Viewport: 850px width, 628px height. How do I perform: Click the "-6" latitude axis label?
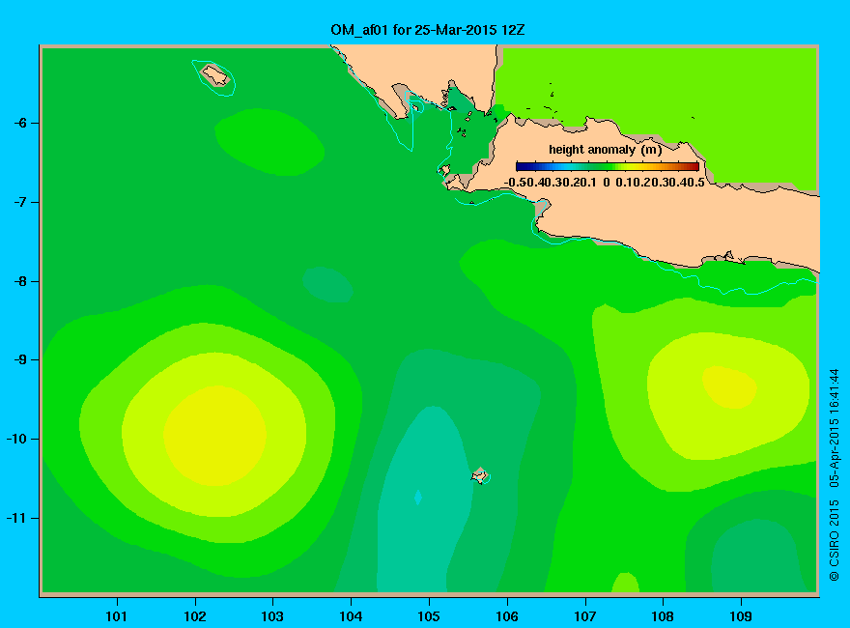click(x=20, y=123)
